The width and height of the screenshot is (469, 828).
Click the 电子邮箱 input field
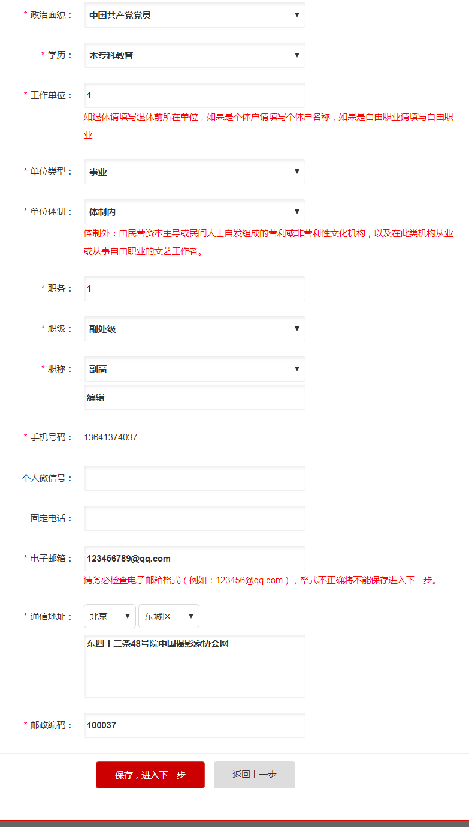(194, 559)
